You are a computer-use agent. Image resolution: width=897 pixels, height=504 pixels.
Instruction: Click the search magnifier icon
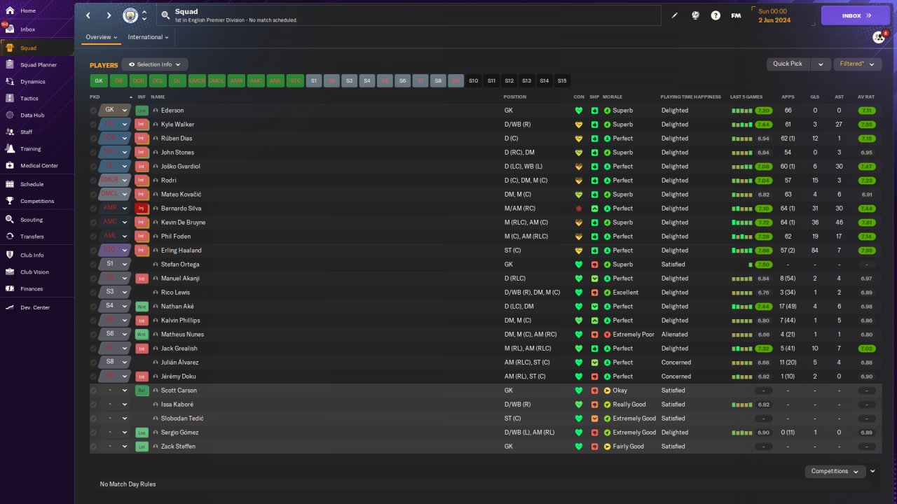click(165, 15)
